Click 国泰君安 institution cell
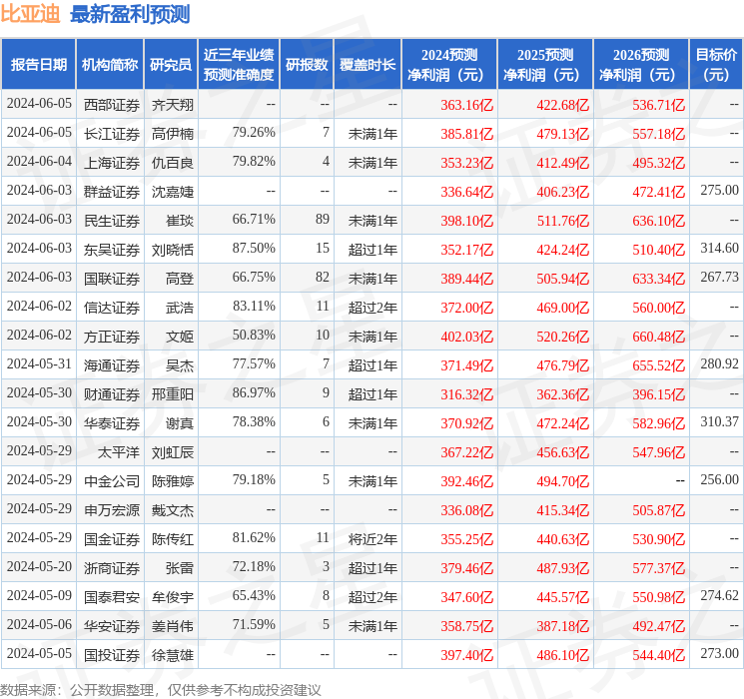 pyautogui.click(x=112, y=597)
